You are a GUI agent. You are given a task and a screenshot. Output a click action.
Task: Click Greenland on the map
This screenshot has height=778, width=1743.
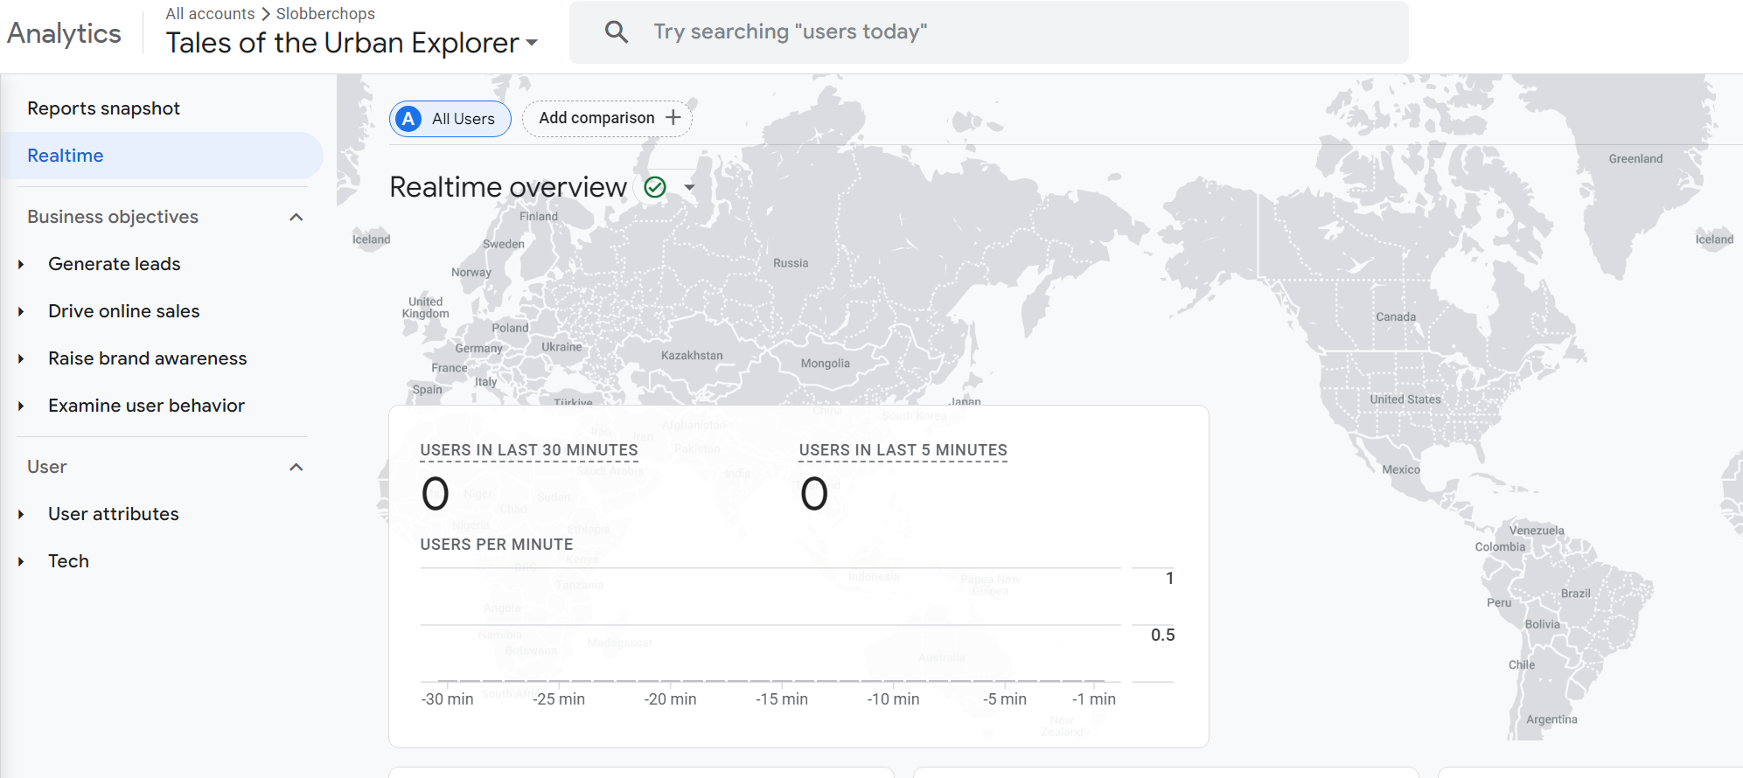[x=1635, y=159]
